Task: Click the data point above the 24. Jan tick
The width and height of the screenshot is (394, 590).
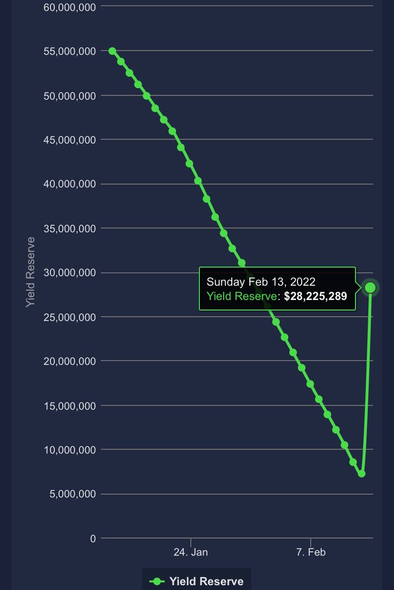Action: pyautogui.click(x=189, y=164)
